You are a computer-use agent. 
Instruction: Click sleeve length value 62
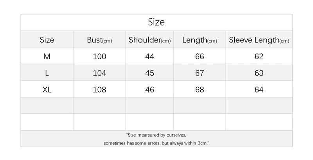pos(259,56)
